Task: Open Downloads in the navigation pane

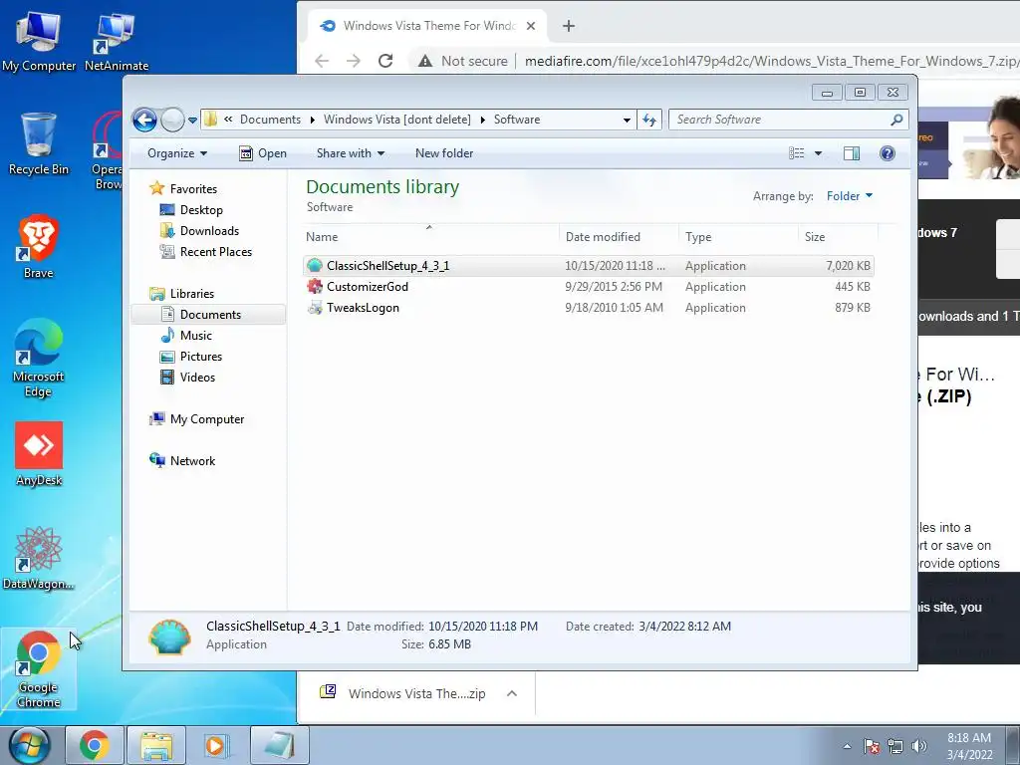Action: (209, 231)
